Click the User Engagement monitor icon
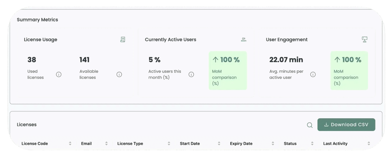The height and width of the screenshot is (159, 391). tap(365, 40)
